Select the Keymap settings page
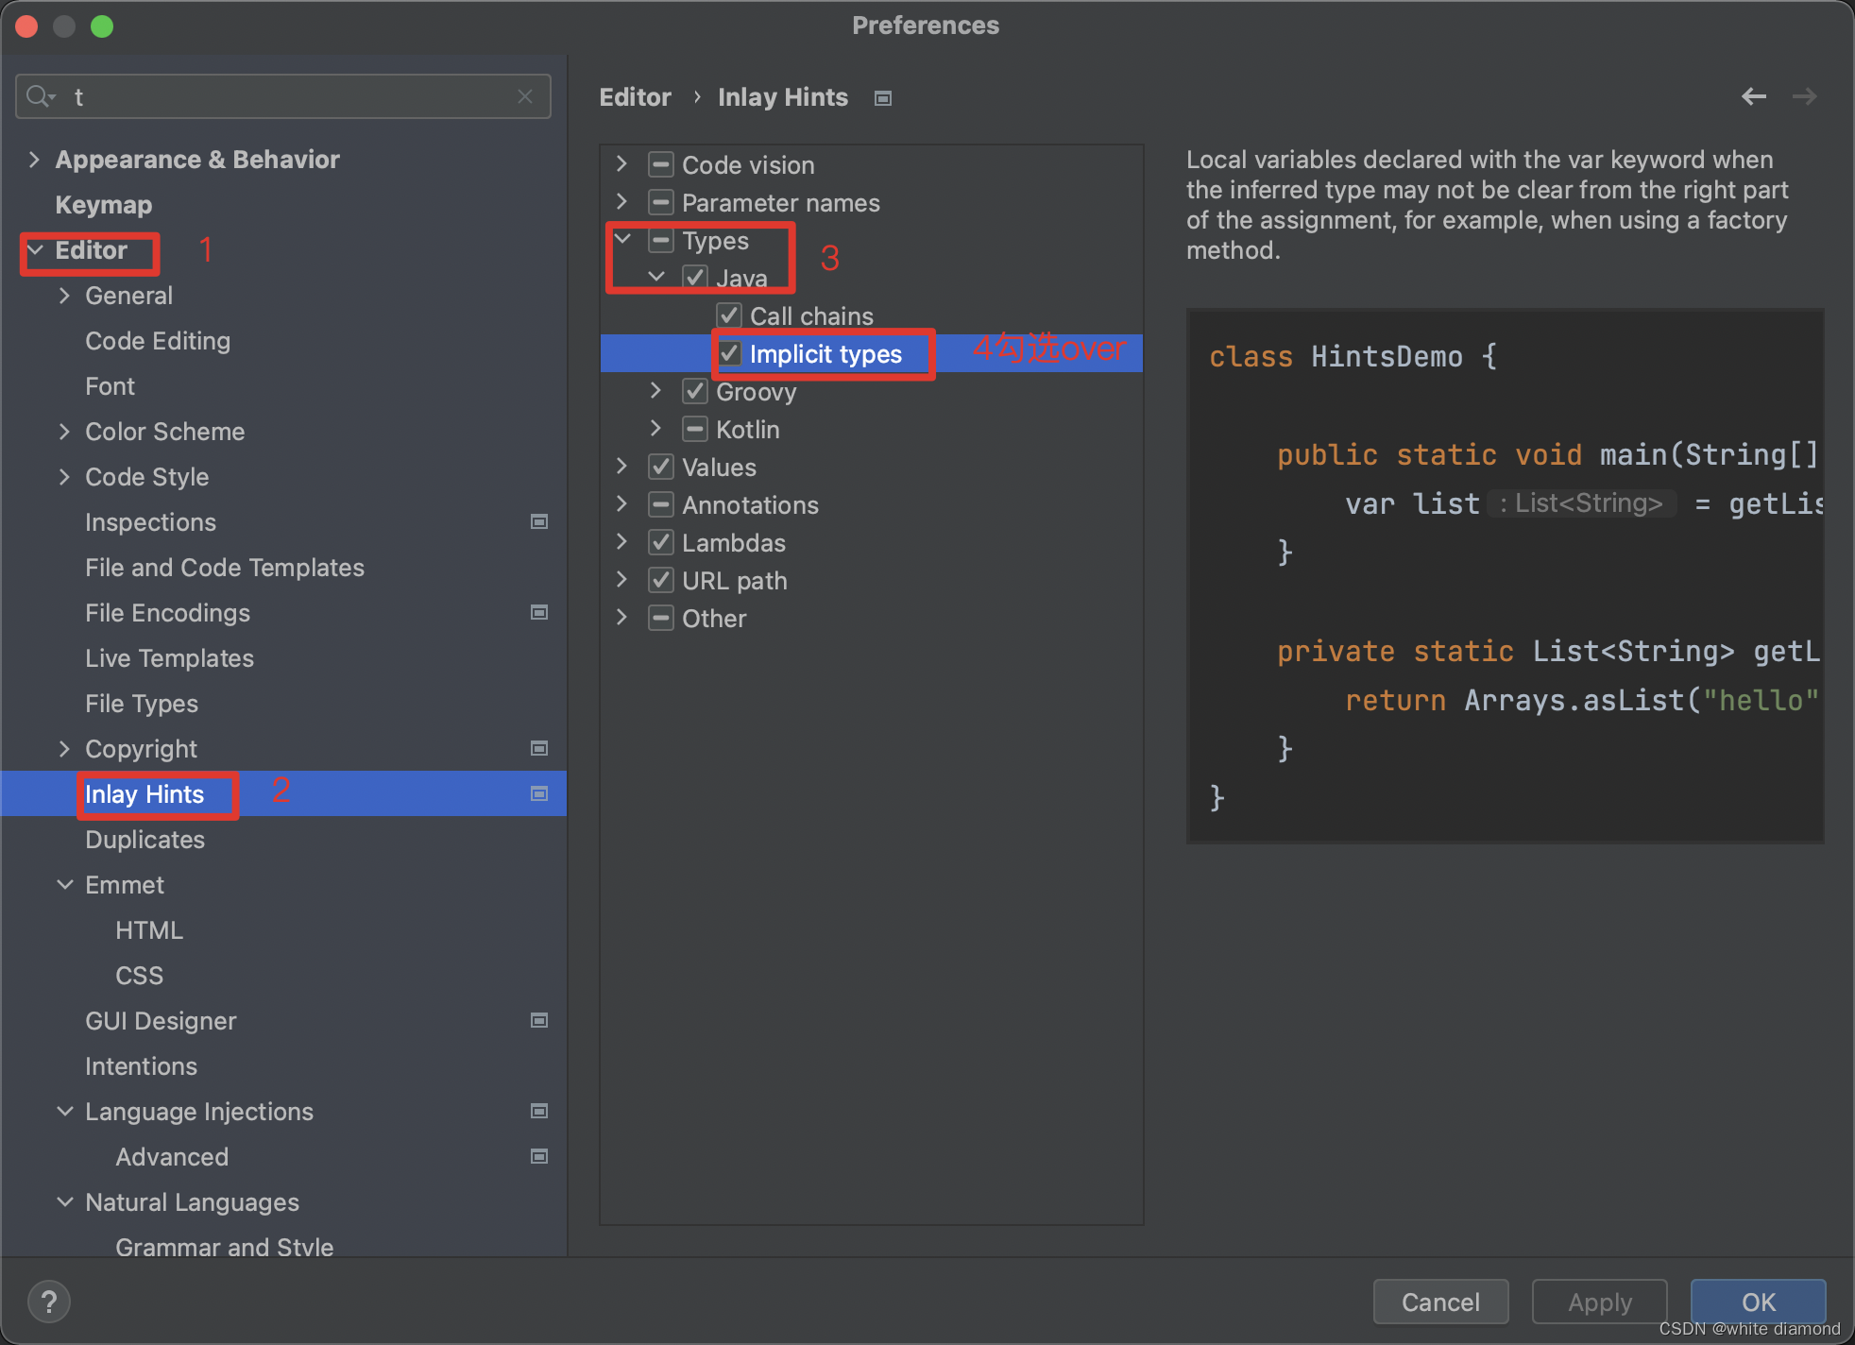This screenshot has height=1345, width=1855. (103, 205)
